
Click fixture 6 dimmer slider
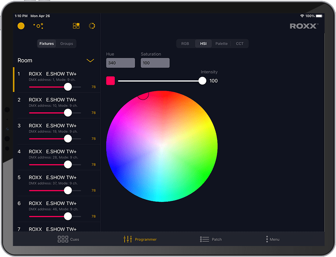point(55,216)
